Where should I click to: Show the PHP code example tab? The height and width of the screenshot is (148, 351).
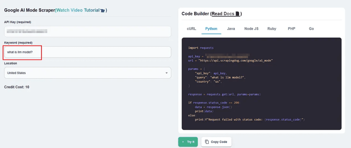(x=291, y=29)
